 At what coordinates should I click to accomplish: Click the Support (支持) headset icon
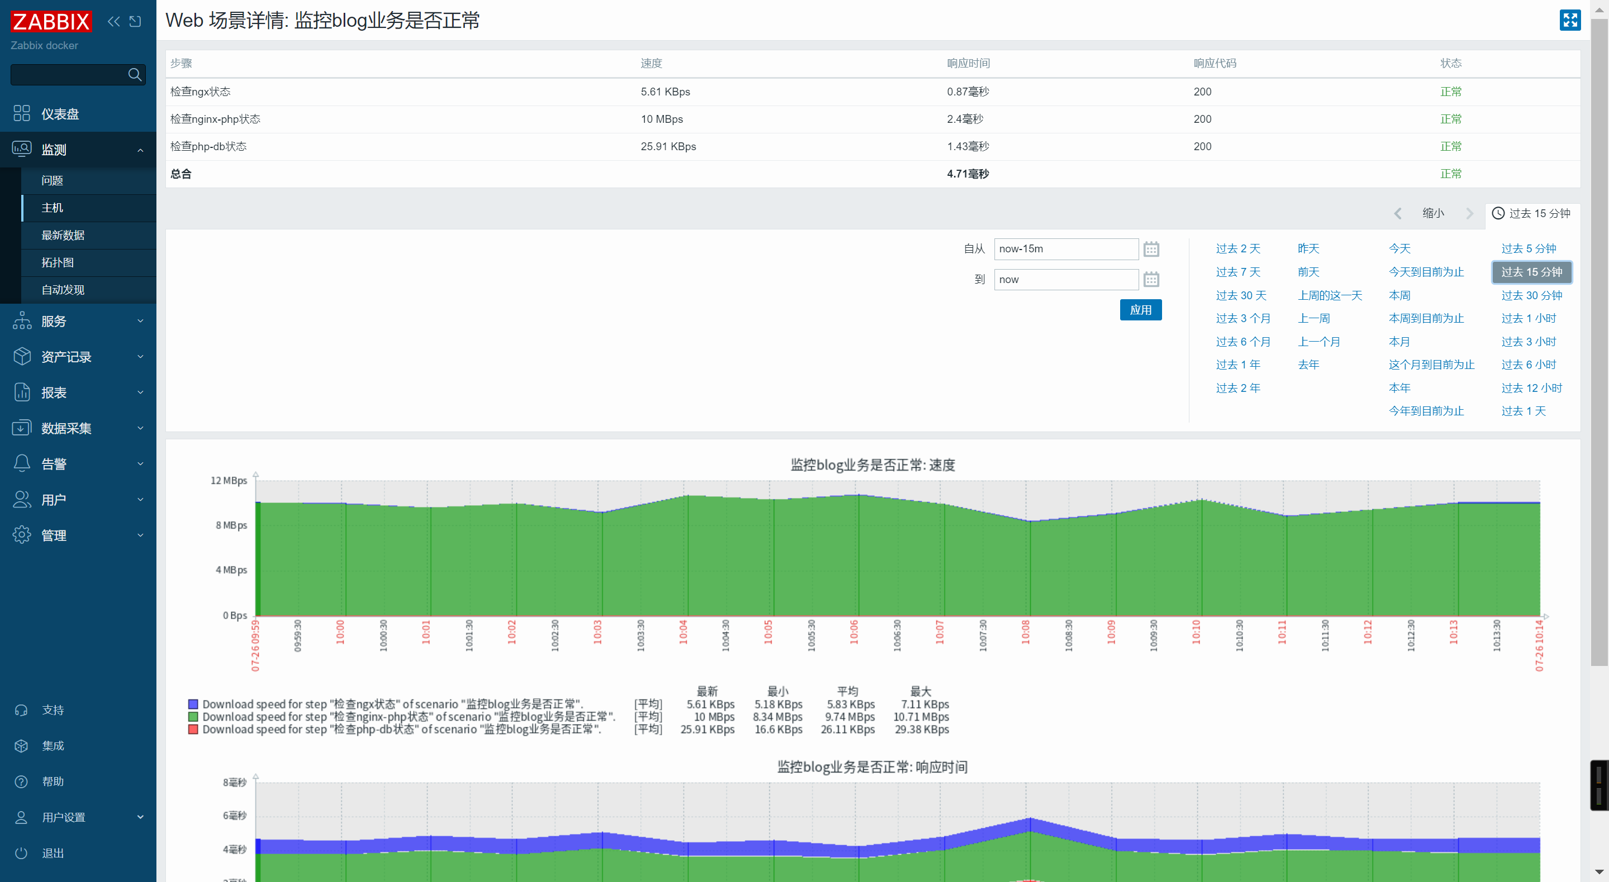21,710
